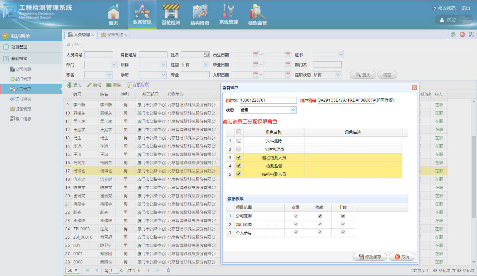477x276 pixels.
Task: Open the 部门 dropdown
Action: pyautogui.click(x=114, y=65)
